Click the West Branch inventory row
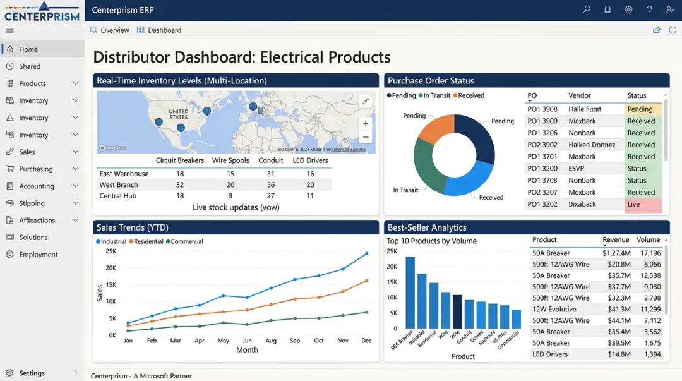Viewport: 682px width, 381px height. pyautogui.click(x=214, y=184)
